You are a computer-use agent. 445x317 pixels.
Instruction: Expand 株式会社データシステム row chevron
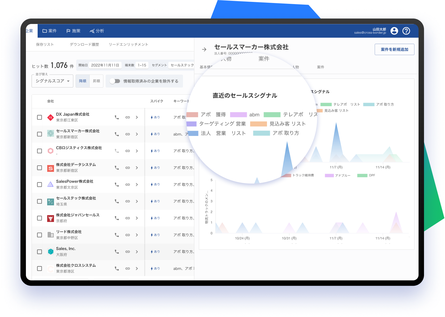click(x=137, y=168)
